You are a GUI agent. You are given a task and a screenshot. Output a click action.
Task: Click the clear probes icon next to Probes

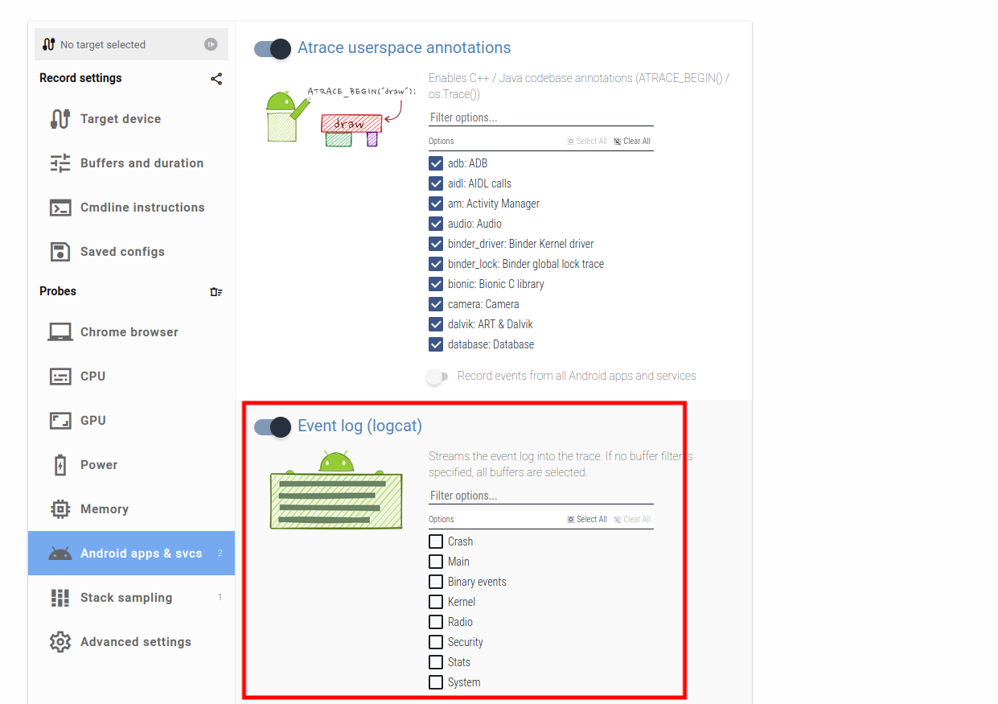[216, 292]
